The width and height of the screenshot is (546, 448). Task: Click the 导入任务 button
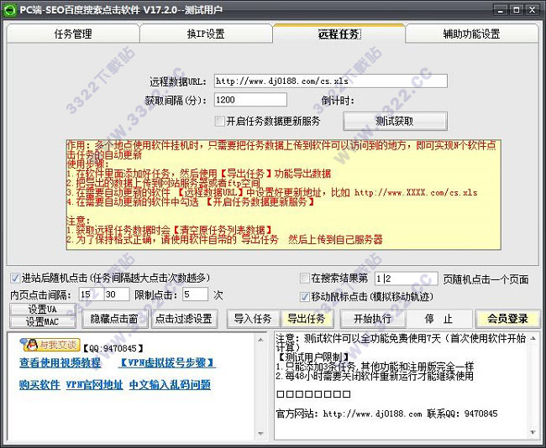pyautogui.click(x=253, y=319)
